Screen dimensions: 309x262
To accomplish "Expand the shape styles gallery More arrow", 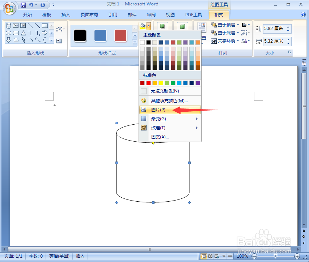I will (x=135, y=42).
